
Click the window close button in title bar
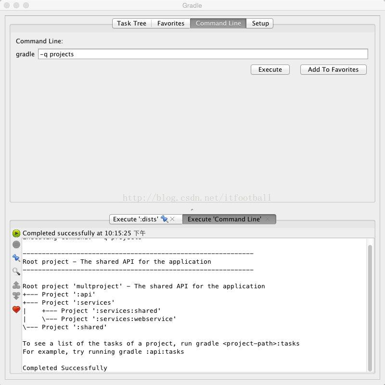pos(7,5)
